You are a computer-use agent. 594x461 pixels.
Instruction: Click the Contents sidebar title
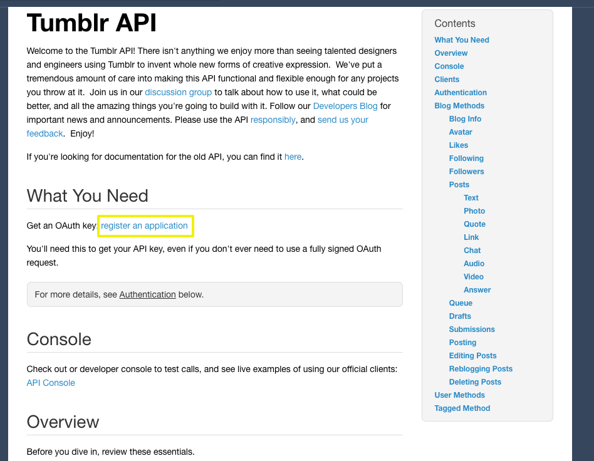click(x=455, y=23)
